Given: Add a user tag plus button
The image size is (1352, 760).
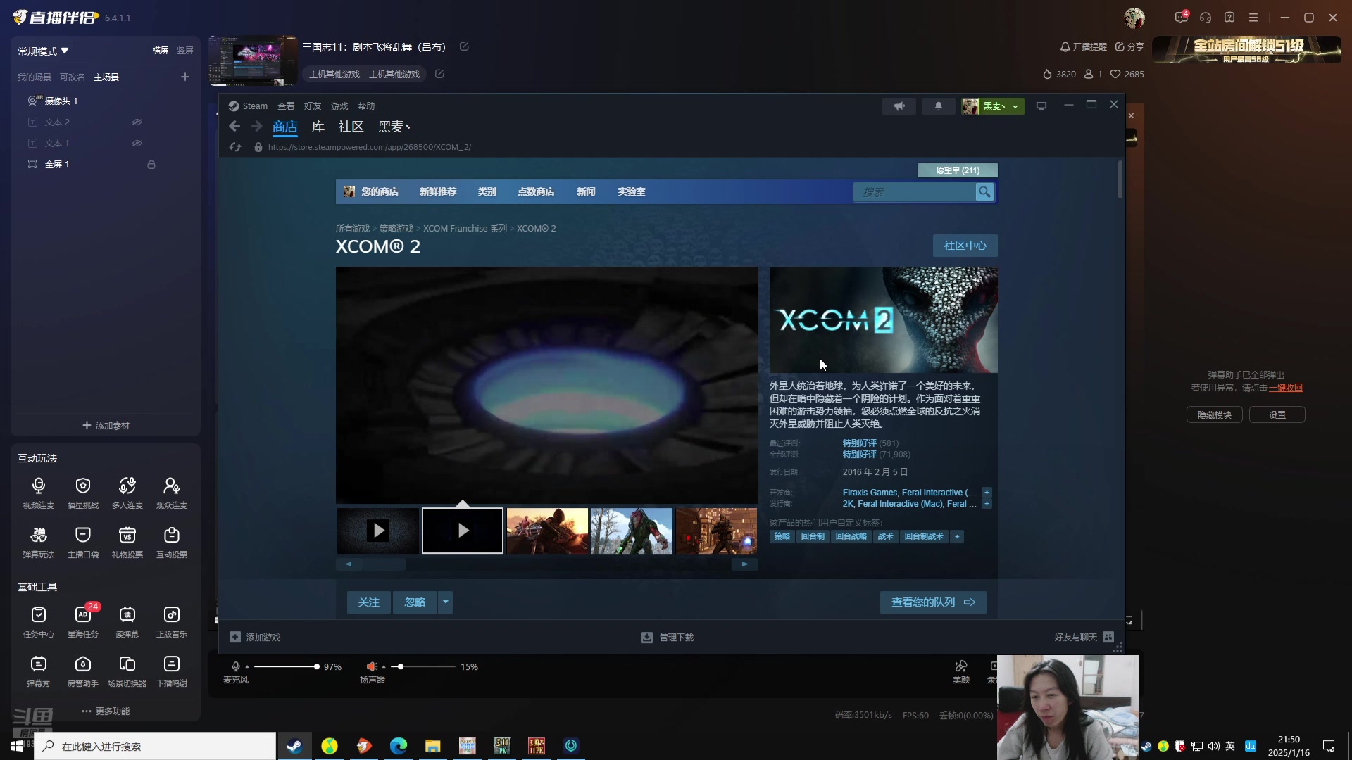Looking at the screenshot, I should tap(957, 536).
